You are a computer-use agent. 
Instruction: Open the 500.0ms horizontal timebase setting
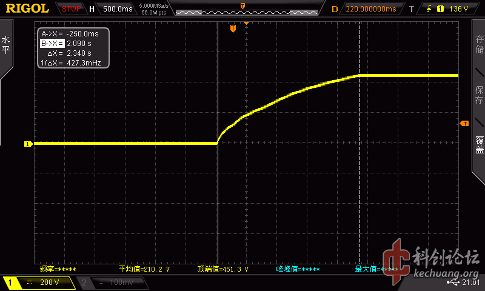coord(116,9)
